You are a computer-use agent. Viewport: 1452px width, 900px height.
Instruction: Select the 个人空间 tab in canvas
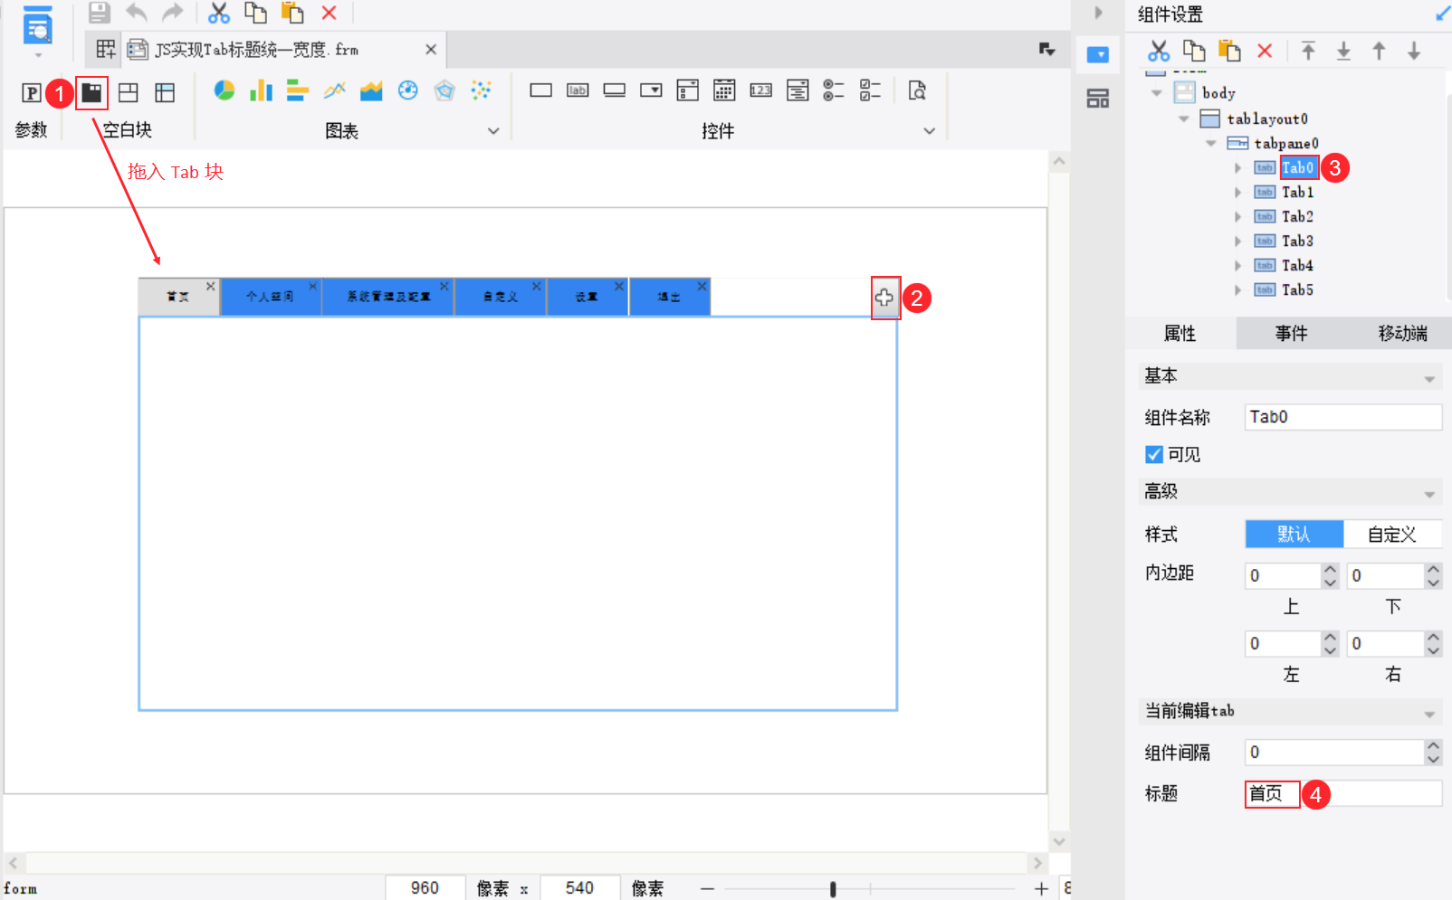271,297
